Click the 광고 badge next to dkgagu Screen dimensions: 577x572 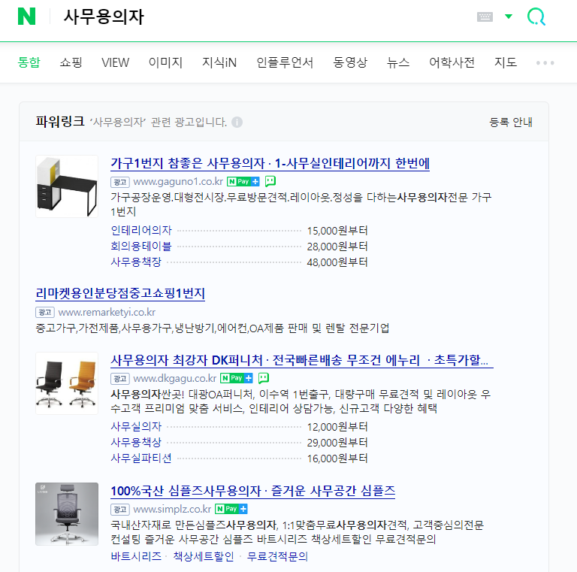(120, 378)
